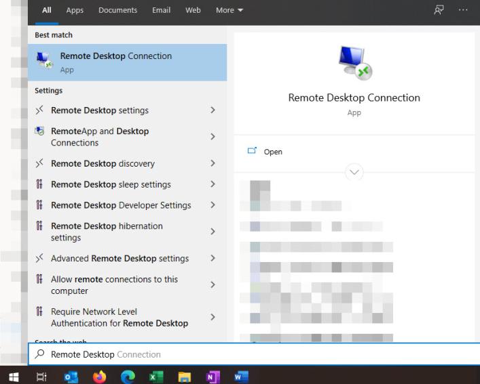480x384 pixels.
Task: Click the Remote Desktop sleep settings icon
Action: point(39,184)
